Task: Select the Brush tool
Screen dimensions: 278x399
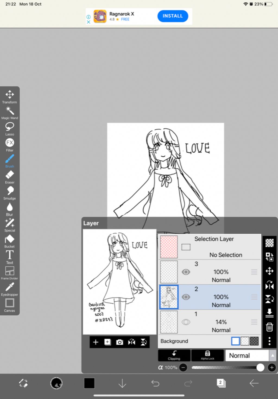Action: click(10, 161)
